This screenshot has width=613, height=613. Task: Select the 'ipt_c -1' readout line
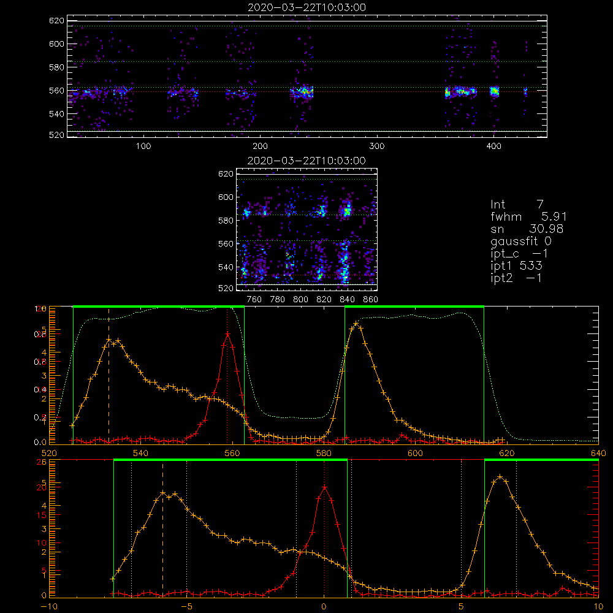[x=519, y=254]
